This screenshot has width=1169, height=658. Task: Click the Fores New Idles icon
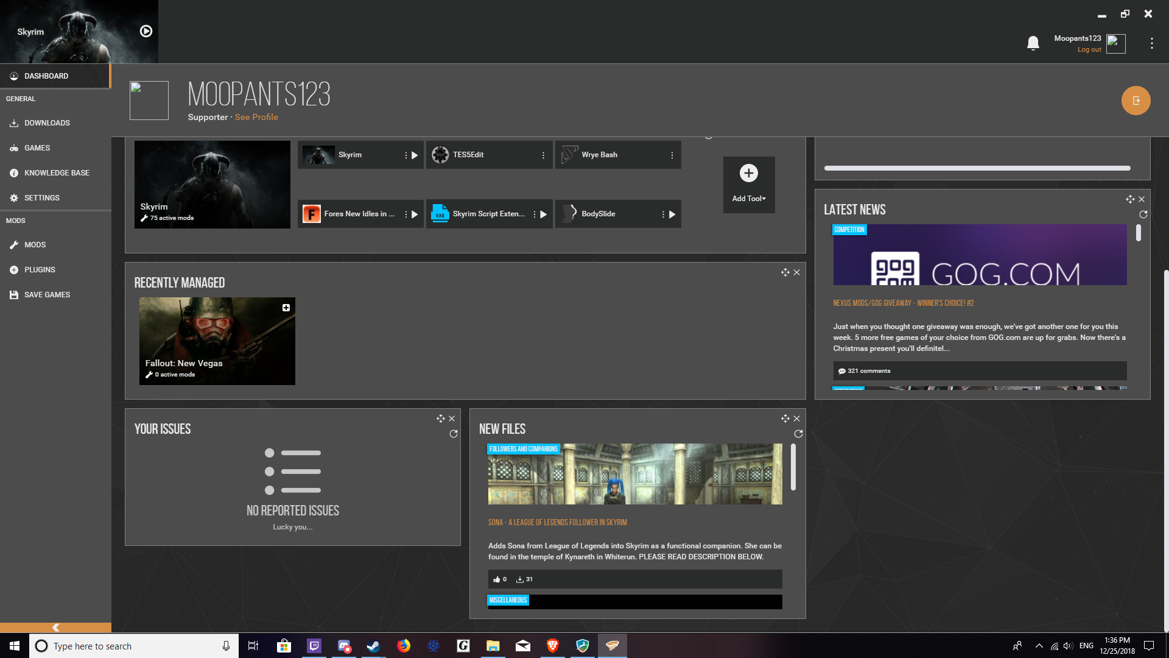click(312, 214)
